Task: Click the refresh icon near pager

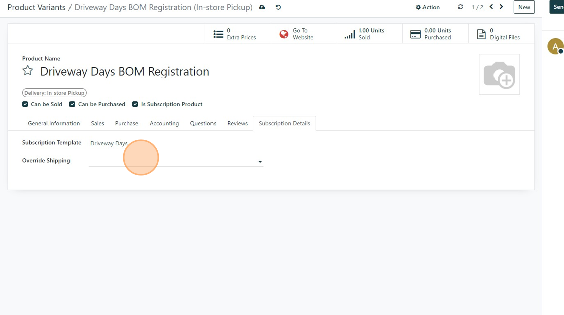Action: (460, 7)
